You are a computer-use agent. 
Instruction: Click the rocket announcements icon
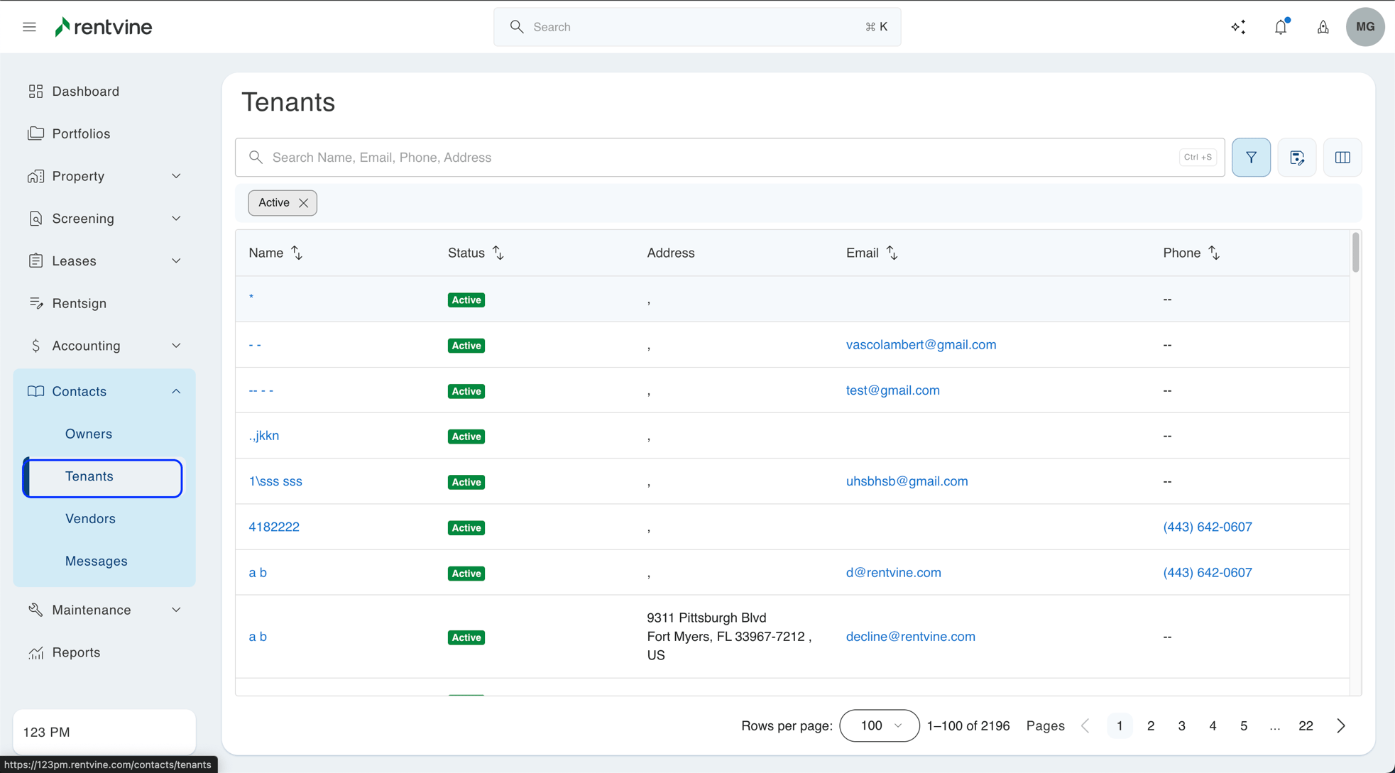(x=1323, y=26)
